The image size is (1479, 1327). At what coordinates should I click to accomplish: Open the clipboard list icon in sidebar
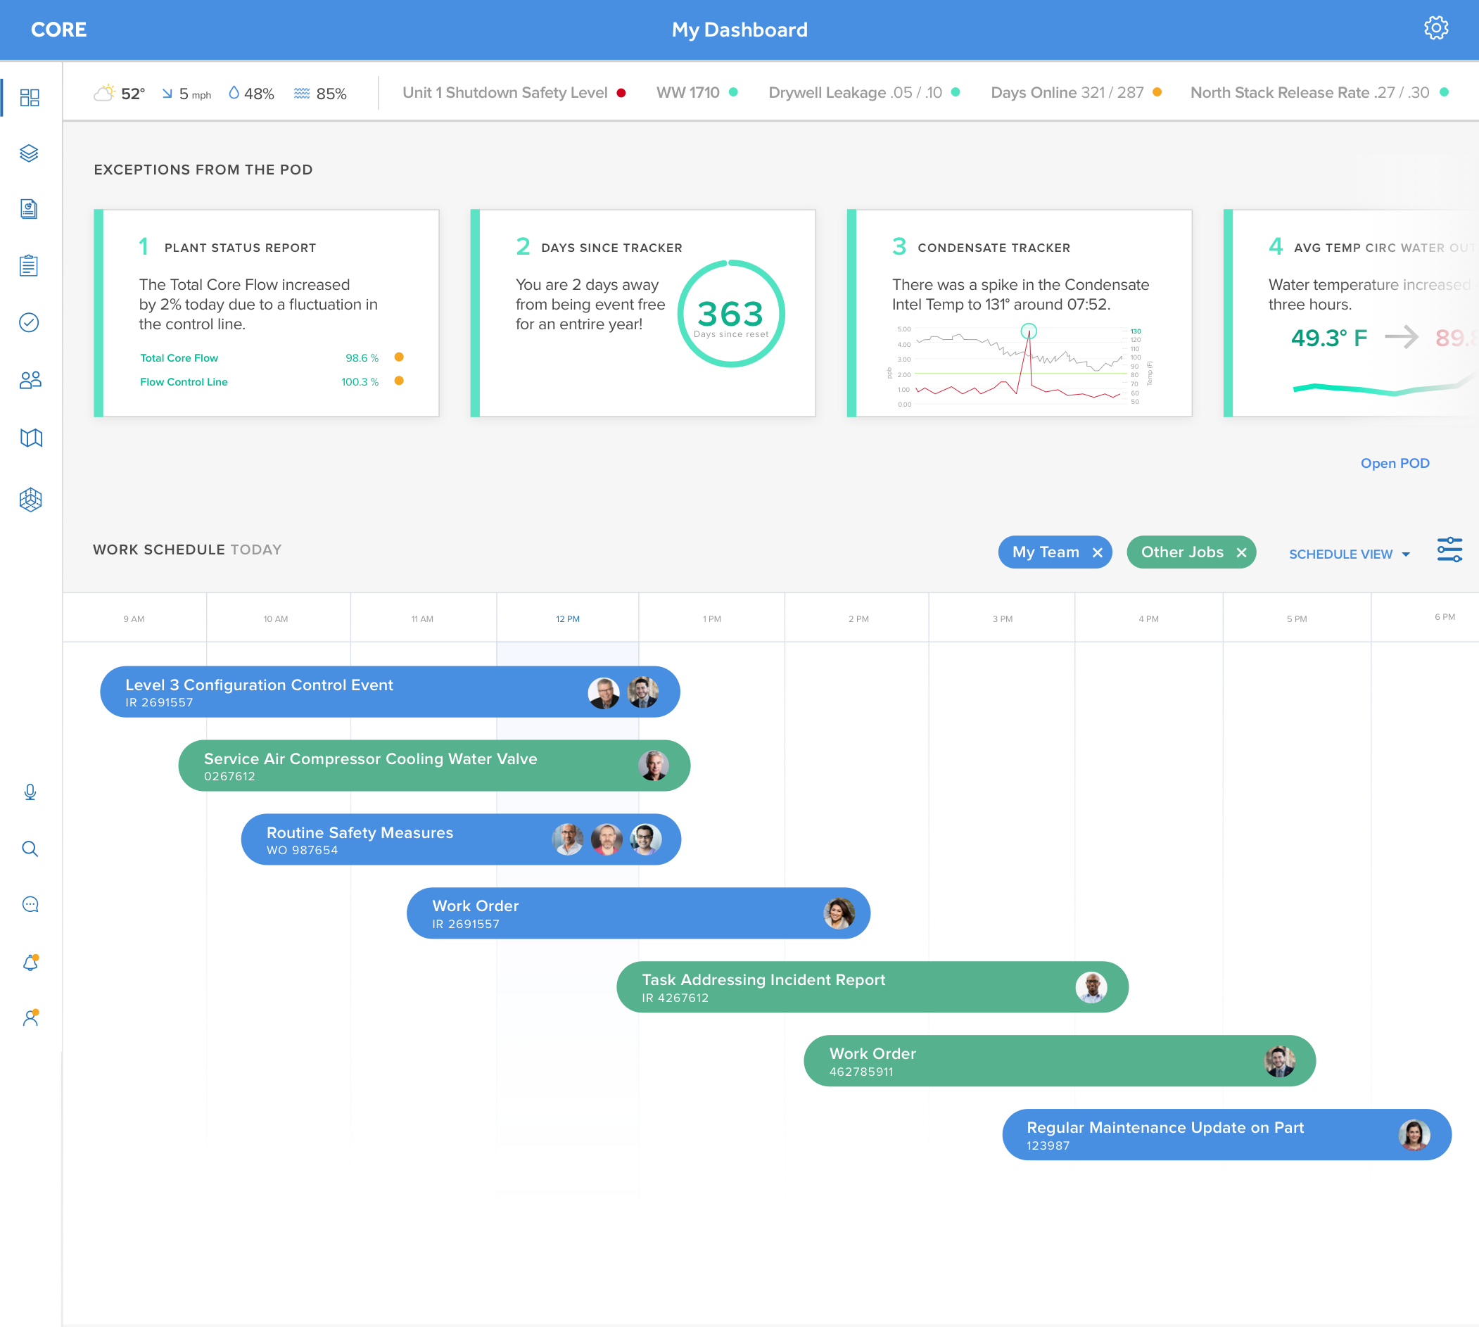(x=29, y=265)
